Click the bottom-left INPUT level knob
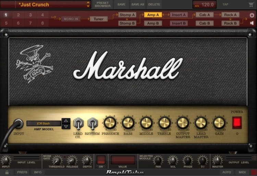This screenshot has width=257, height=176. tap(6, 161)
